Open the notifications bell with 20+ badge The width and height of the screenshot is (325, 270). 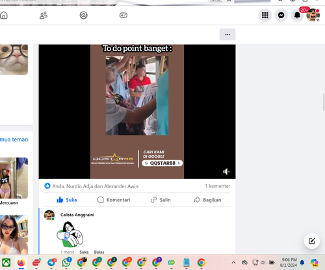[x=297, y=15]
